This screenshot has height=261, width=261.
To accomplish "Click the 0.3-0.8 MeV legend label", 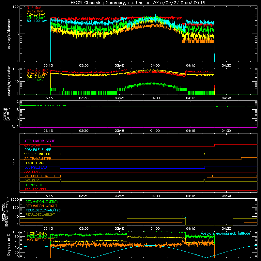I will pos(37,73).
